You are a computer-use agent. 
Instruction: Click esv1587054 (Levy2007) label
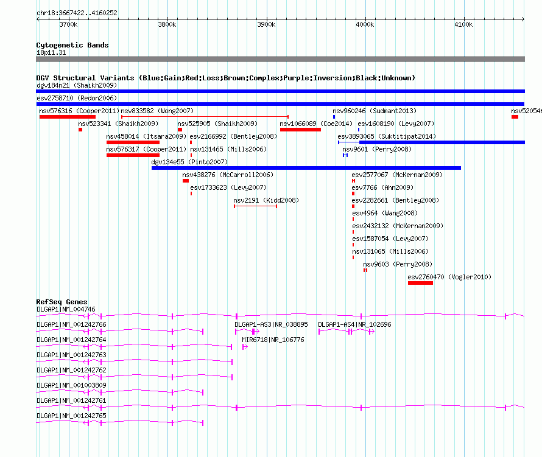point(390,239)
